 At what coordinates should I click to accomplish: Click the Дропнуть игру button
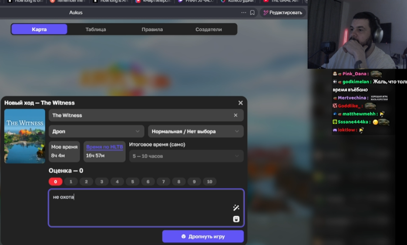click(203, 236)
